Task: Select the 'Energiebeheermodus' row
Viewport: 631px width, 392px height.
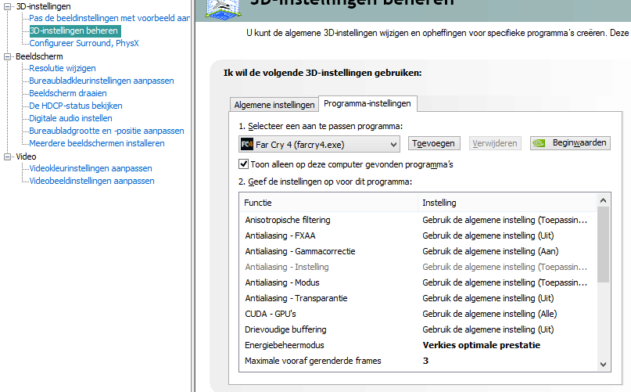Action: [418, 345]
